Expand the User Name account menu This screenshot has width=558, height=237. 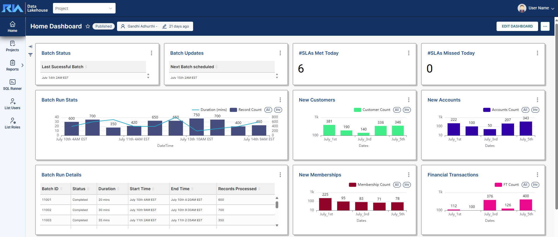536,8
